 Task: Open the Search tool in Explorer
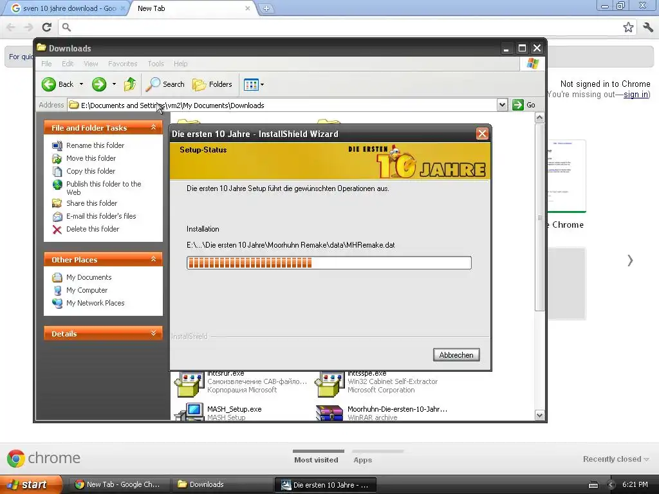[x=165, y=84]
